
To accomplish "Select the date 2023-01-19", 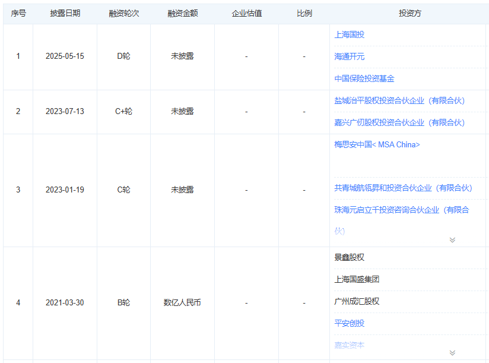I will click(65, 190).
